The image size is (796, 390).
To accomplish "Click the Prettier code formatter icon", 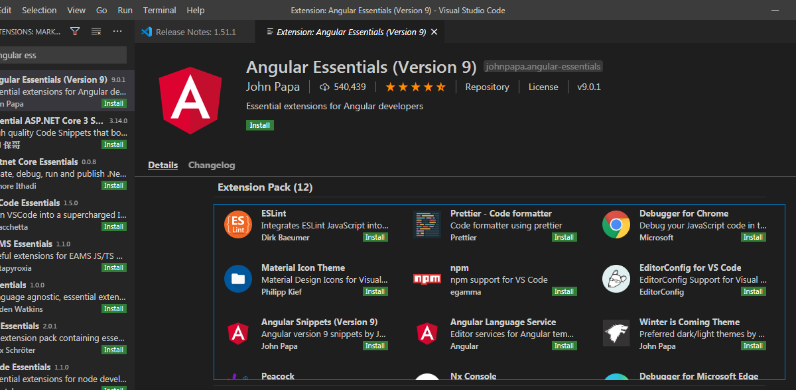I will (x=427, y=224).
